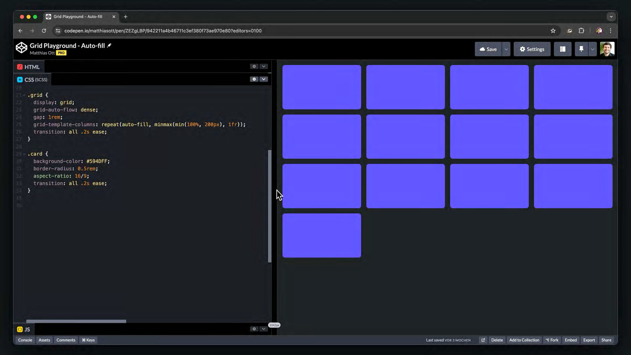Click the grid-auto-flow: dense line
This screenshot has height=355, width=631.
click(65, 110)
